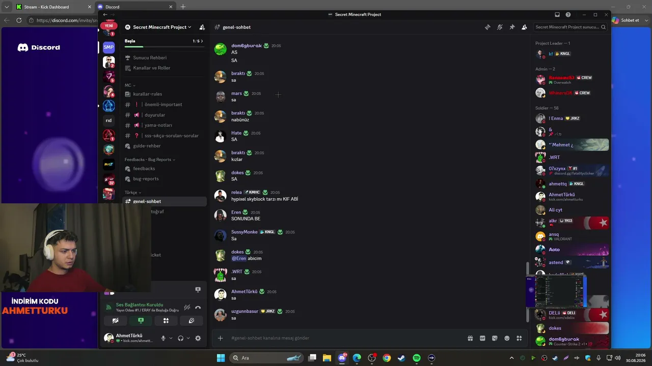
Task: Open Steam from the Windows taskbar
Action: pyautogui.click(x=401, y=358)
